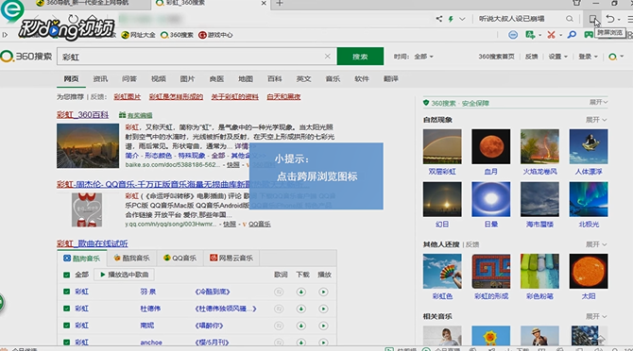Toggle the 全部 select-all checkbox
633x351 pixels.
point(67,275)
